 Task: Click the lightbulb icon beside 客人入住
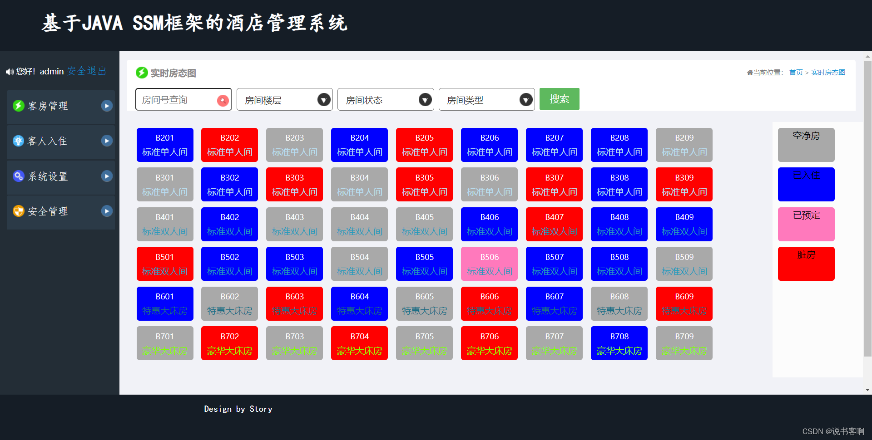(18, 141)
